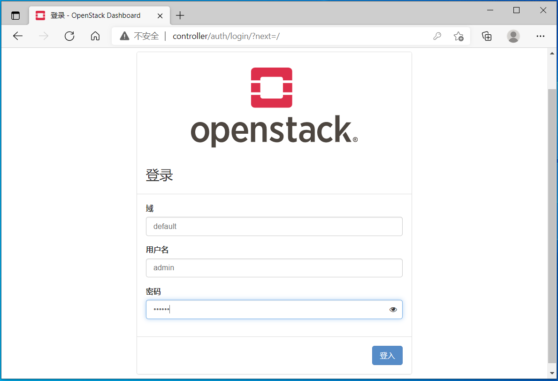Focus the 用户名 field containing admin
Screen dimensions: 558x381
(274, 268)
